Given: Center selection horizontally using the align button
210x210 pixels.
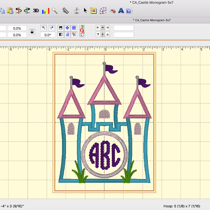Looking at the screenshot, I should [103, 28].
